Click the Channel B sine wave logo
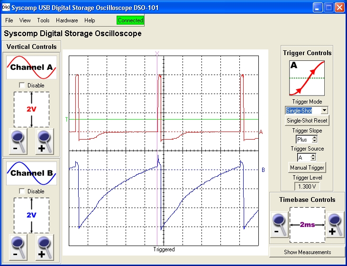Image resolution: width=347 pixels, height=266 pixels. click(31, 173)
